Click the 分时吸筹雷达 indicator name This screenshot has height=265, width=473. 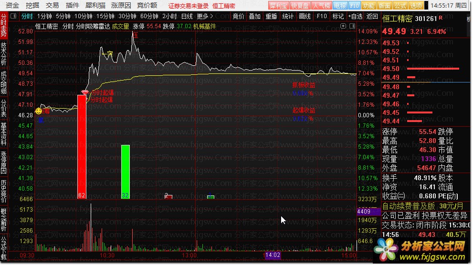pyautogui.click(x=93, y=27)
